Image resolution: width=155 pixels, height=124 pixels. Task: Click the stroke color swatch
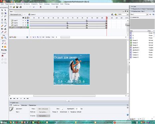(5, 43)
